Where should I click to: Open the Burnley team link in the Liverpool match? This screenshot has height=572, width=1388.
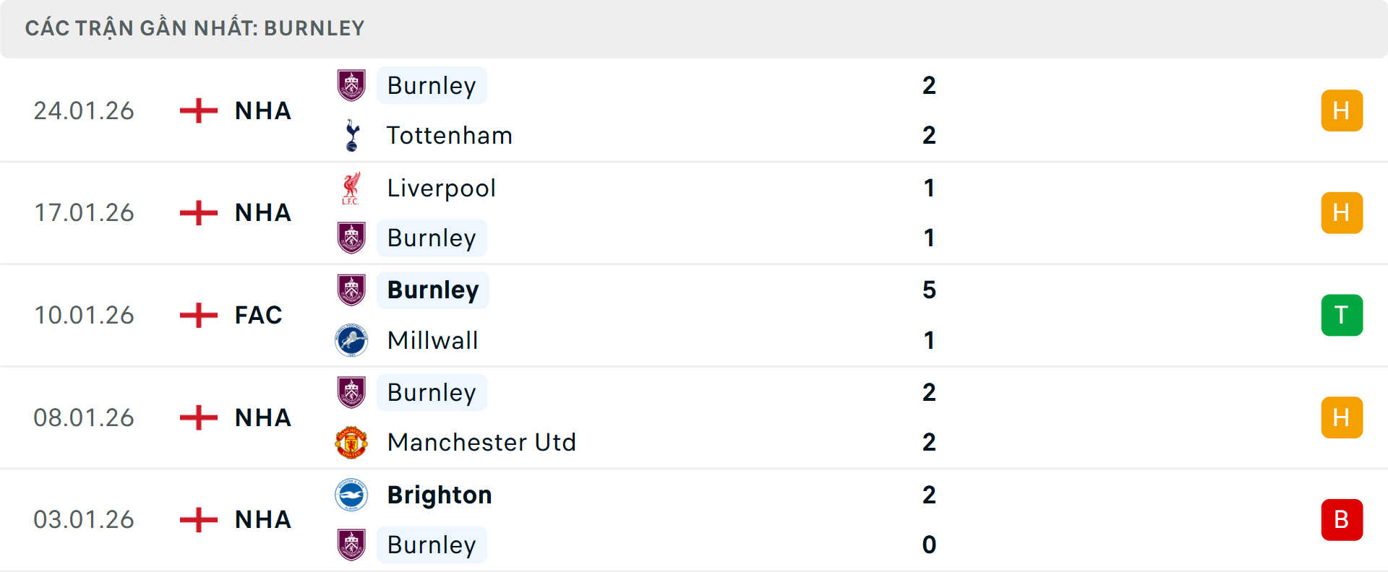[x=432, y=238]
